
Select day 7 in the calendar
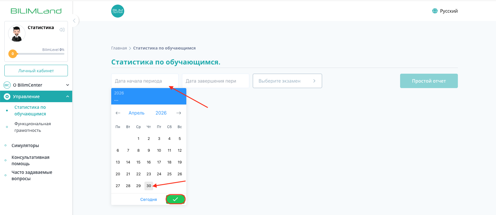tap(128, 150)
